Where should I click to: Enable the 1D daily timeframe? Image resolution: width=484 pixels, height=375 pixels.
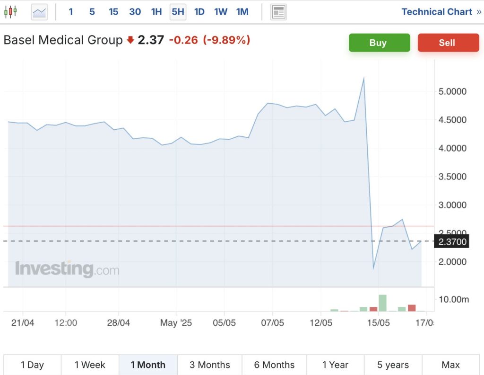pyautogui.click(x=199, y=11)
